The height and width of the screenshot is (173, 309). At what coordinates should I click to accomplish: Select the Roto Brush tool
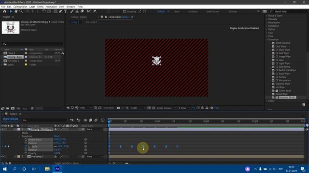[x=88, y=12]
